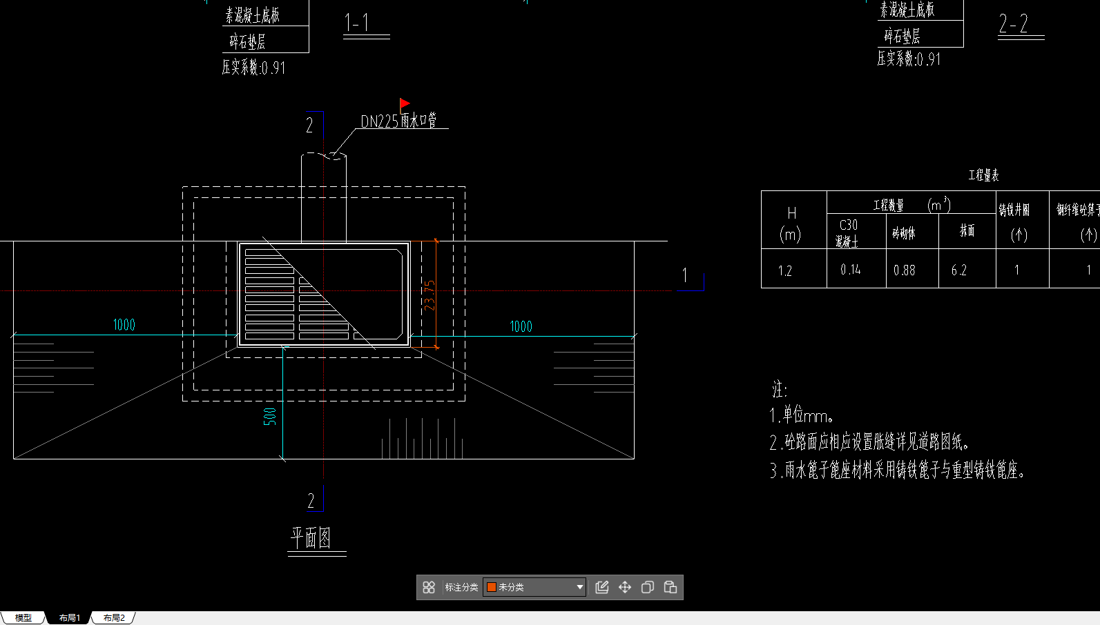Click the 1.2 value in H column
Image resolution: width=1100 pixels, height=625 pixels.
coord(785,270)
